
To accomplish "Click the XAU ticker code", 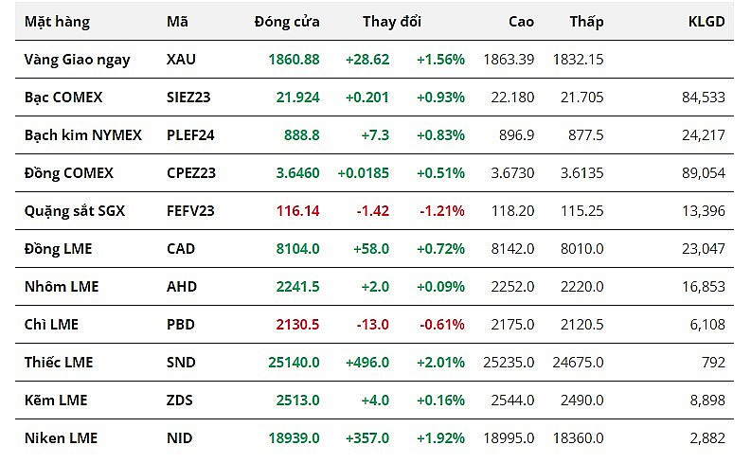I will tap(181, 59).
